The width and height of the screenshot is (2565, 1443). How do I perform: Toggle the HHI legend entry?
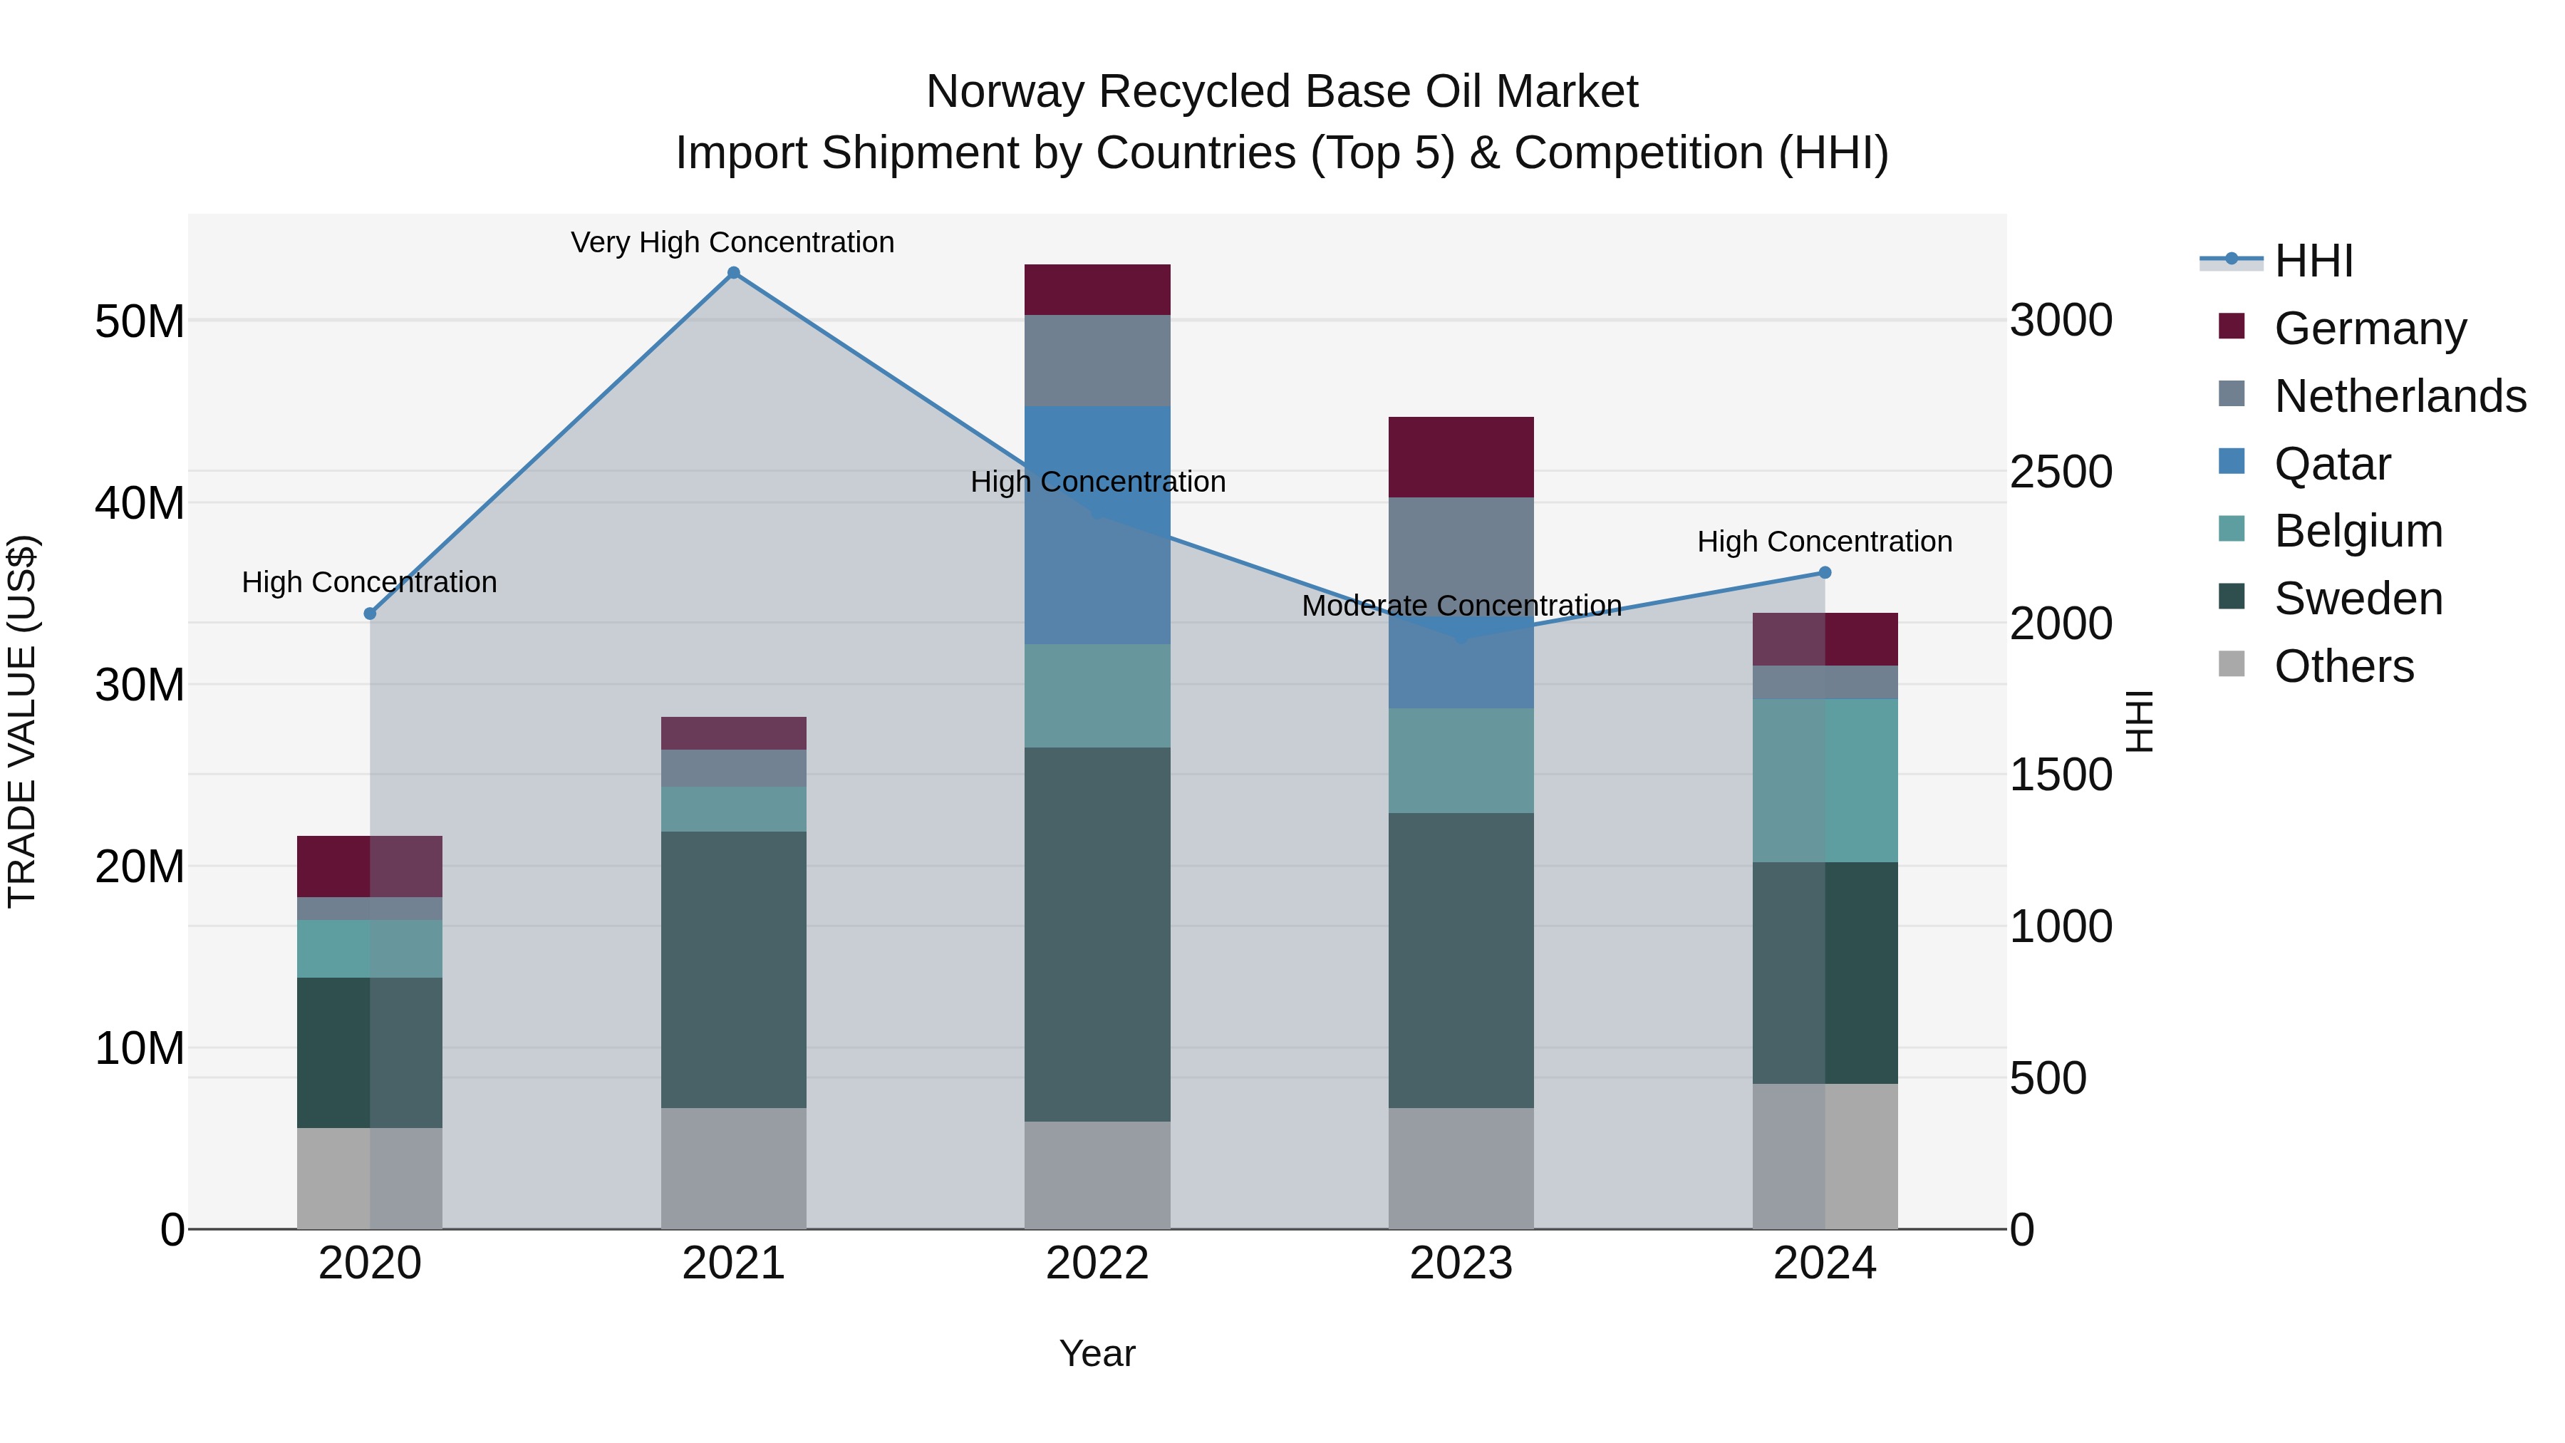point(2276,261)
